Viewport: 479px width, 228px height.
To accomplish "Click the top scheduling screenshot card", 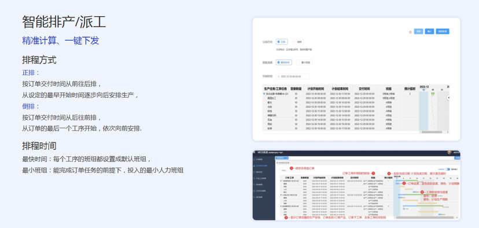I will click(356, 79).
